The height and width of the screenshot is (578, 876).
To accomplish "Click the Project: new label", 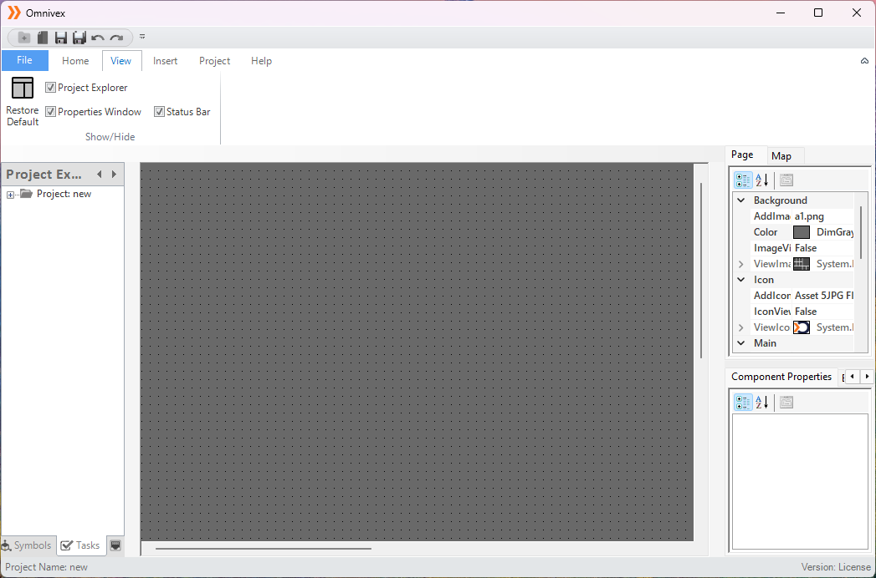I will click(x=64, y=194).
